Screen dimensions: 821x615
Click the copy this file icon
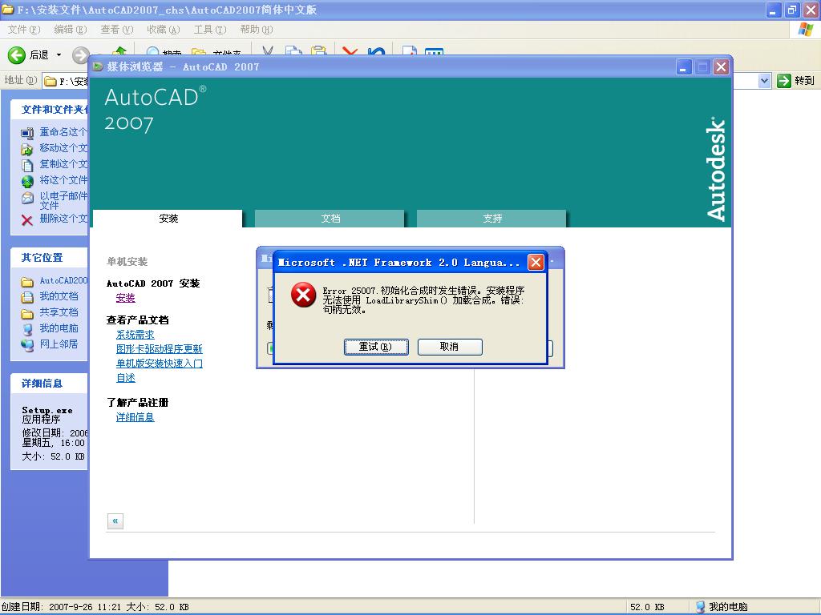click(27, 165)
